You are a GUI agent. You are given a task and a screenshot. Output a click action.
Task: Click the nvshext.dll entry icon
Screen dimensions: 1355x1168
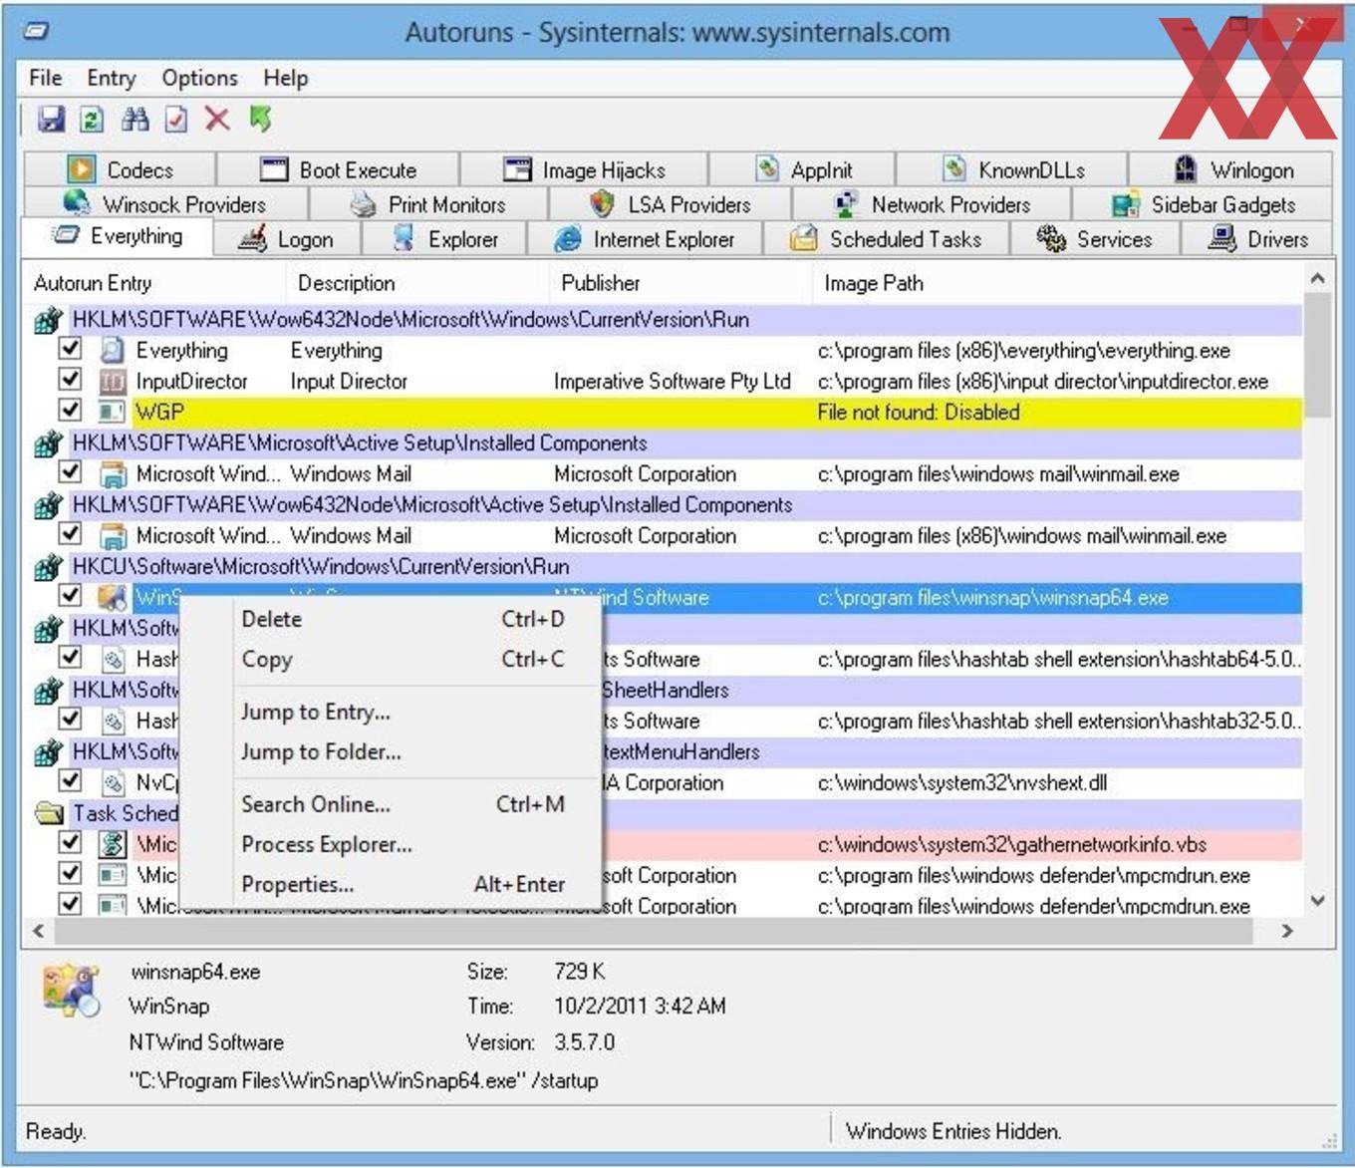113,782
